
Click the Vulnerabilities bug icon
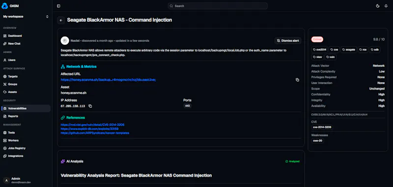point(5,108)
